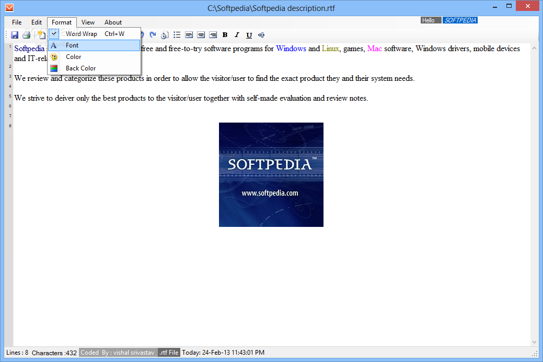Open the About menu
Viewport: 543px width, 362px height.
click(x=113, y=22)
